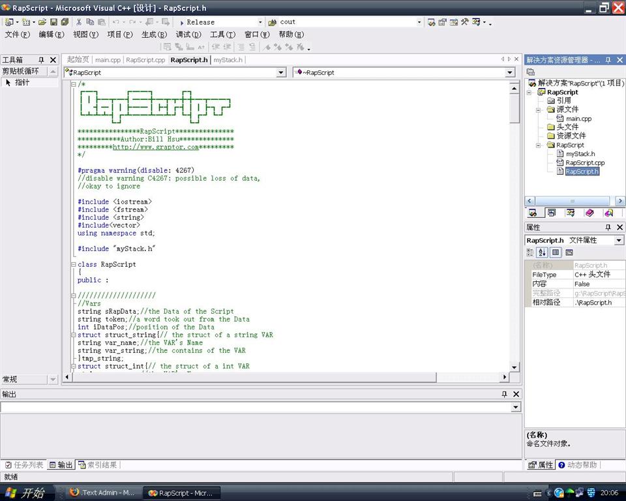The image size is (626, 501).
Task: Switch to the RapScript.cpp editor tab
Action: click(x=145, y=60)
